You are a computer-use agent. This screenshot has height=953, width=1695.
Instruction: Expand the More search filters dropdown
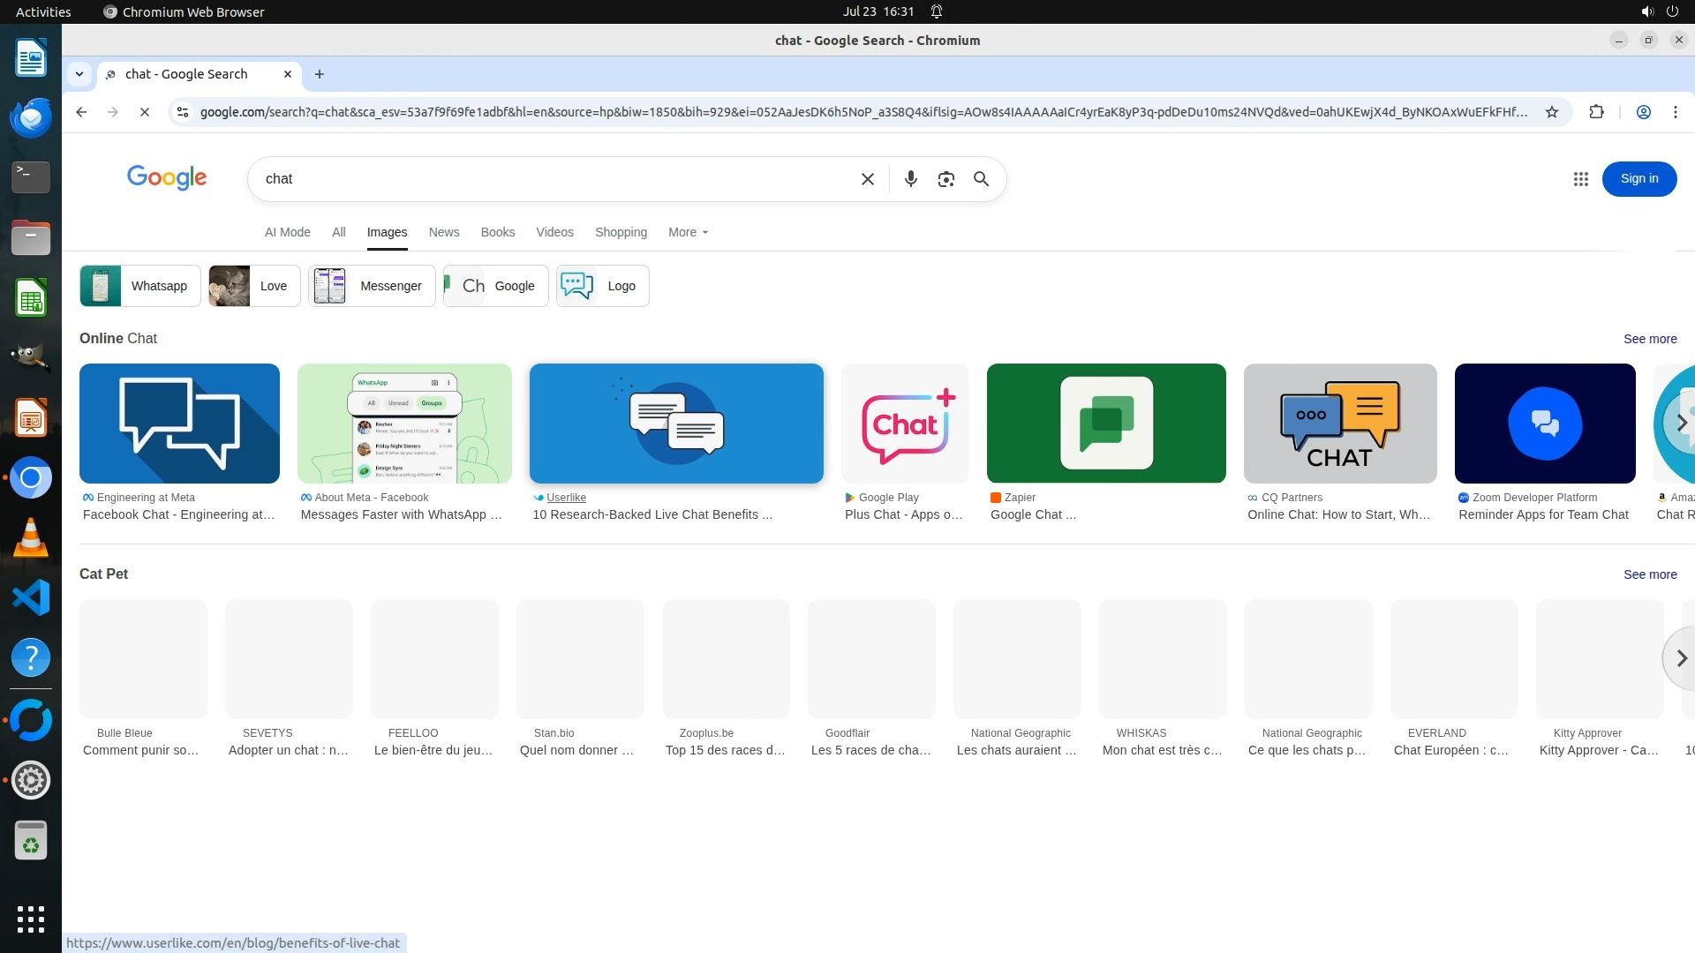[x=688, y=232]
